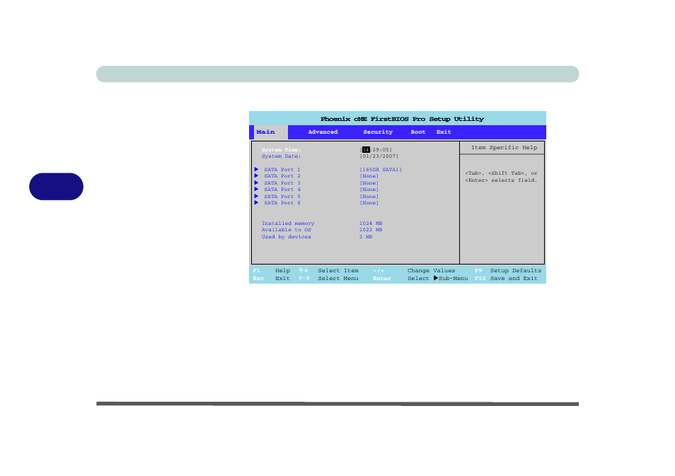Select the SATA Port 4 entry
The image size is (675, 476).
282,190
